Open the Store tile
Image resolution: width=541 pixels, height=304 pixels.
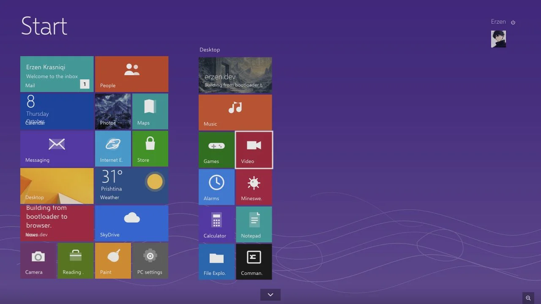click(x=150, y=149)
